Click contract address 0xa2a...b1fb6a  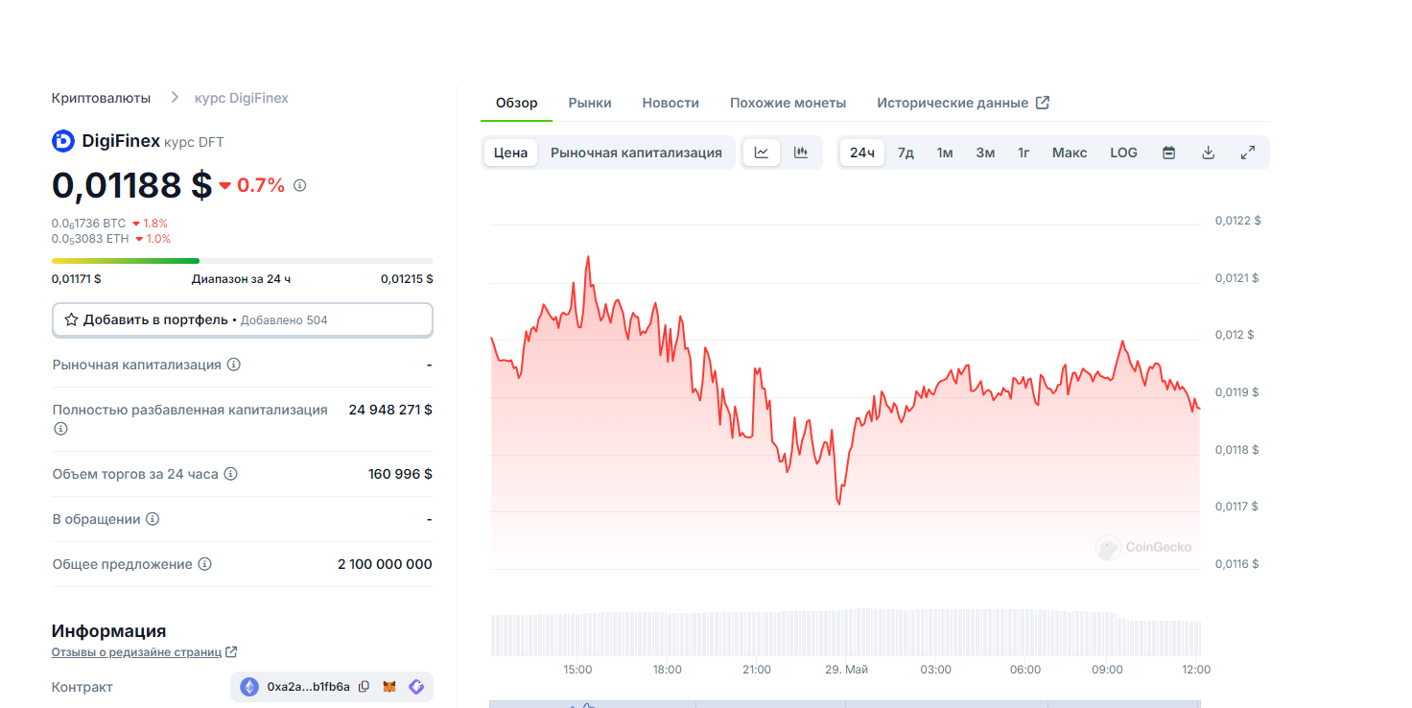tap(308, 687)
